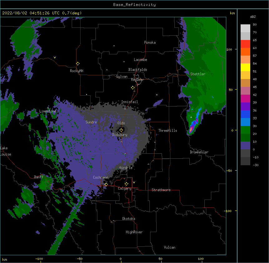
Task: Click the 50 tick label on the right axis
Action: [x=231, y=90]
